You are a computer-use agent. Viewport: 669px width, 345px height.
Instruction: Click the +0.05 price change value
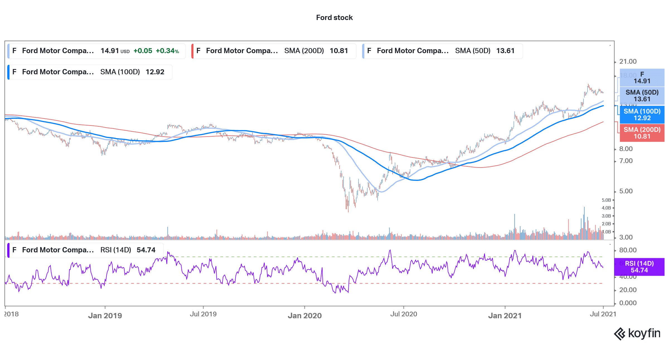pos(143,51)
